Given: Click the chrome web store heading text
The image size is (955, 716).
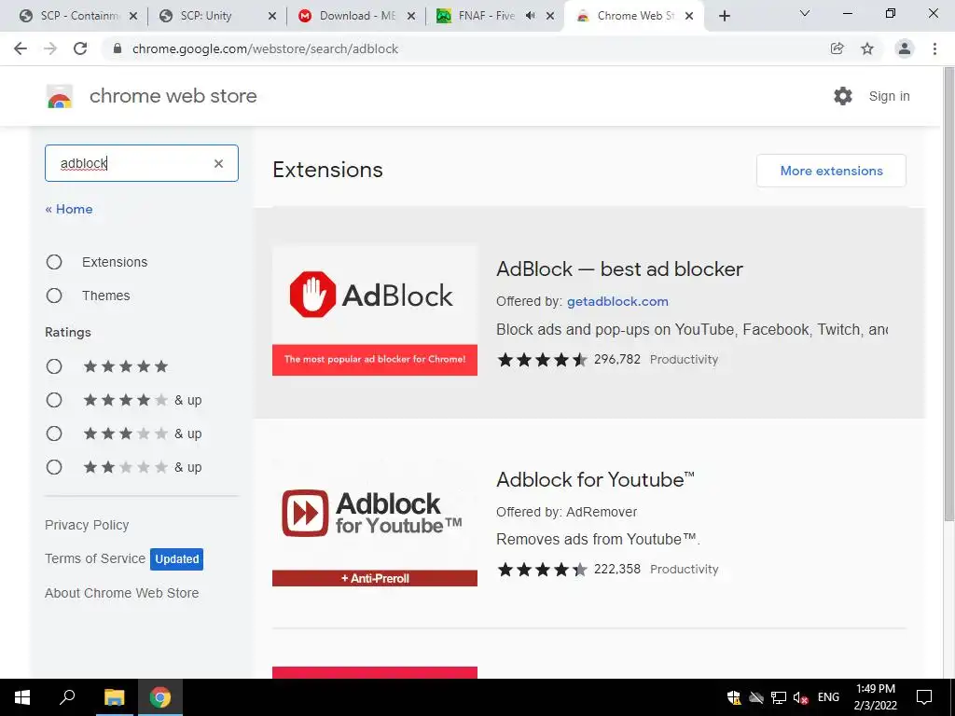Looking at the screenshot, I should [173, 96].
